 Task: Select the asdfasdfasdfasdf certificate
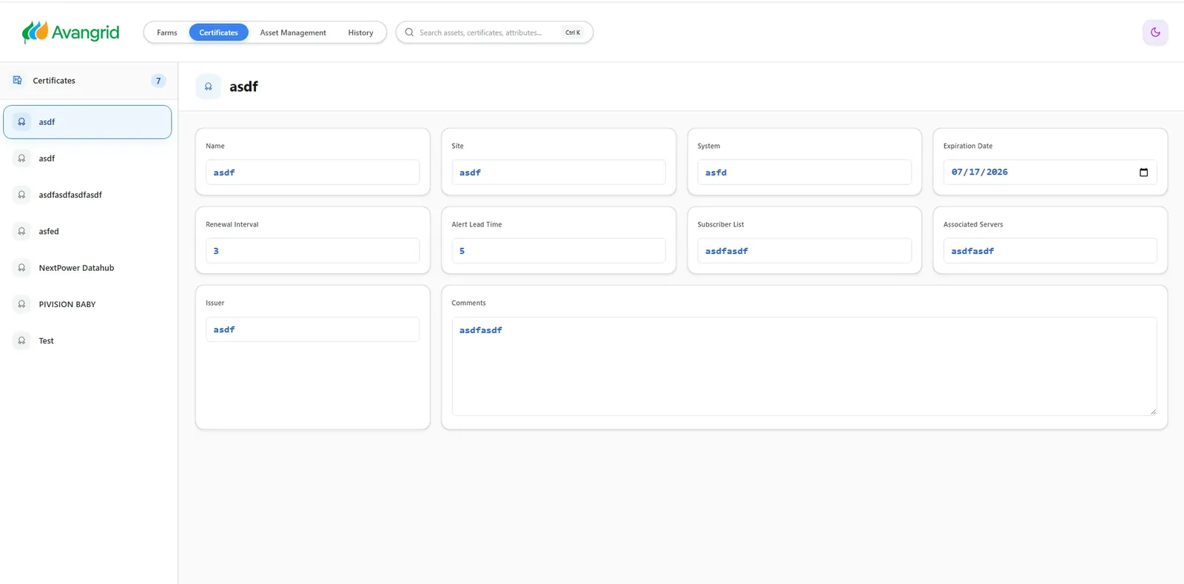coord(87,195)
